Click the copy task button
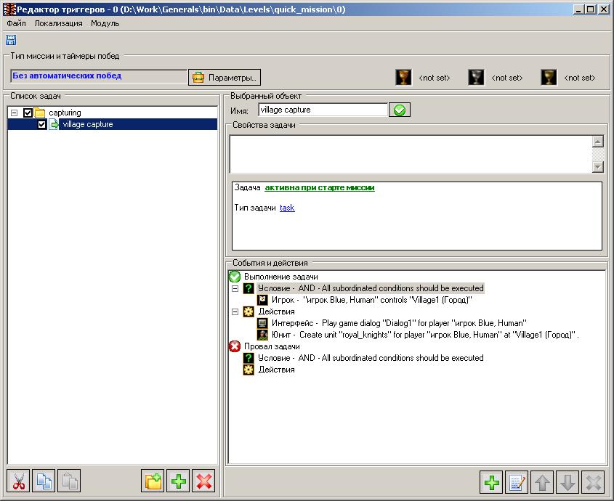 pos(44,481)
